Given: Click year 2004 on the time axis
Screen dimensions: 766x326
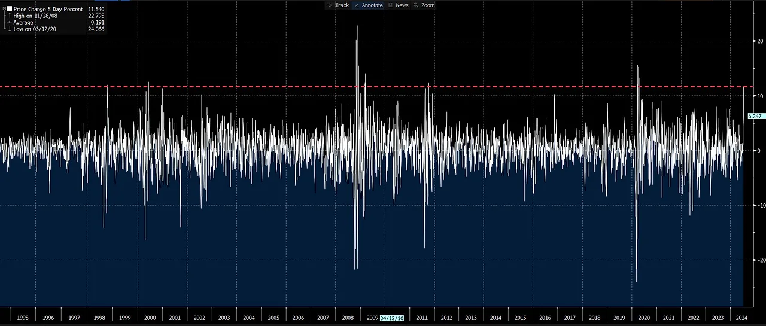Looking at the screenshot, I should (x=248, y=318).
